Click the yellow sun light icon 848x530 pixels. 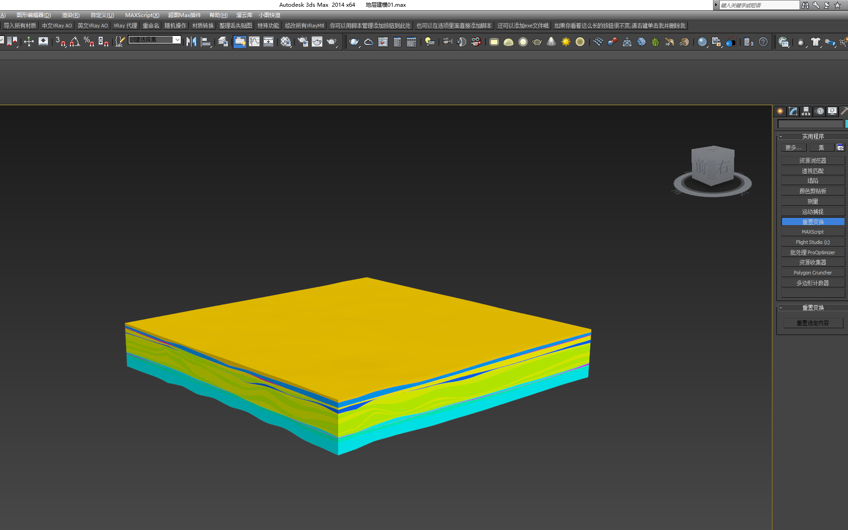coord(566,42)
